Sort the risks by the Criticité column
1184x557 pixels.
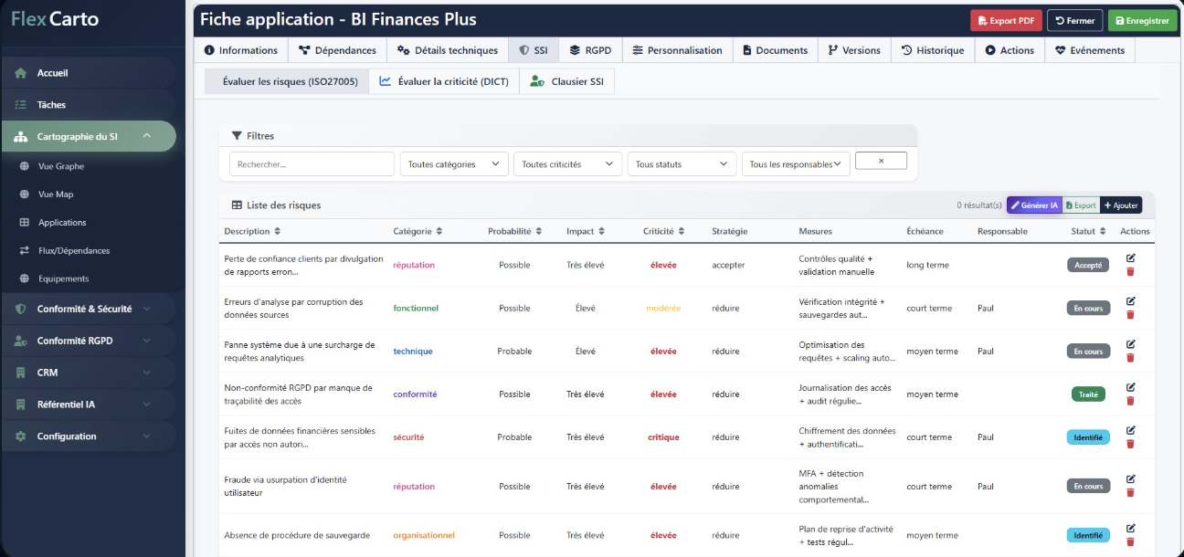pyautogui.click(x=663, y=231)
